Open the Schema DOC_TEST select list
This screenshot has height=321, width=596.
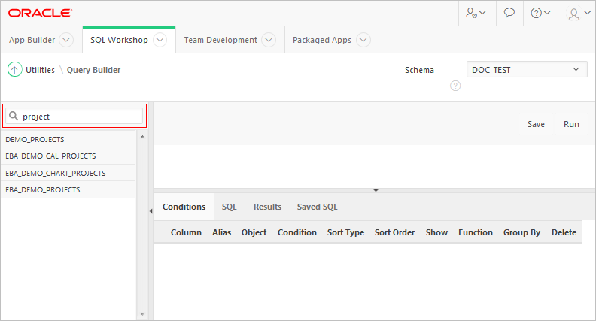pyautogui.click(x=526, y=70)
